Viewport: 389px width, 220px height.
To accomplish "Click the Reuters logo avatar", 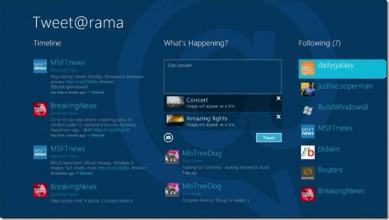I will tap(307, 173).
